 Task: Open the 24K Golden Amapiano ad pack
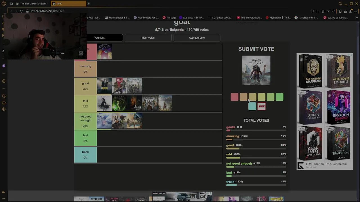[311, 71]
